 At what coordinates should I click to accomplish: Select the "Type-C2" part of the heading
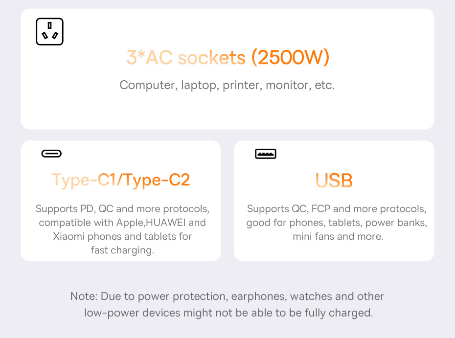pyautogui.click(x=156, y=180)
